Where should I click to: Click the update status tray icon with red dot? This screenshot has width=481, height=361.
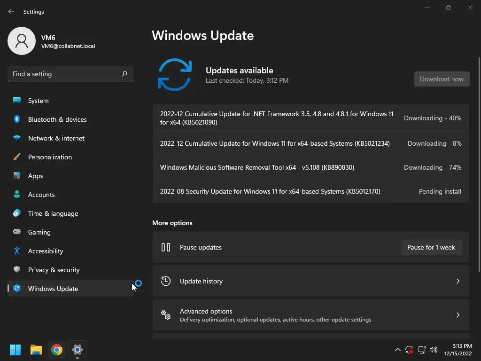coord(409,350)
